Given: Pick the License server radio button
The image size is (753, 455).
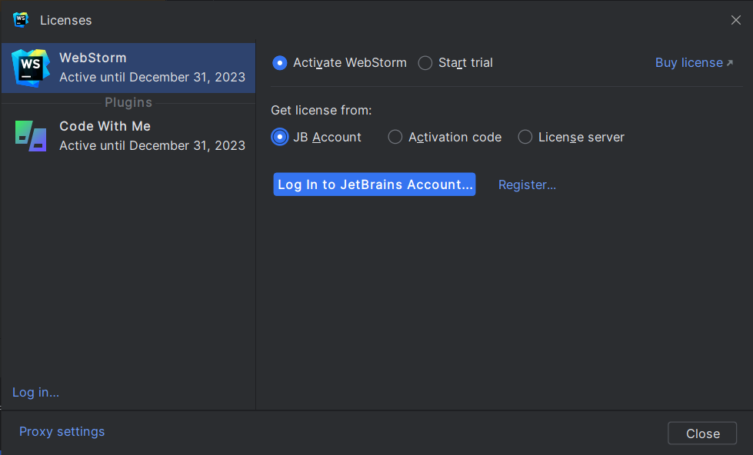Looking at the screenshot, I should point(525,137).
